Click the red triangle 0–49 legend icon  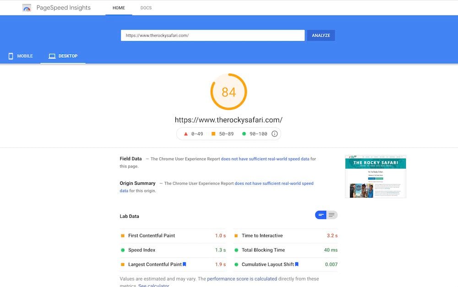(186, 134)
